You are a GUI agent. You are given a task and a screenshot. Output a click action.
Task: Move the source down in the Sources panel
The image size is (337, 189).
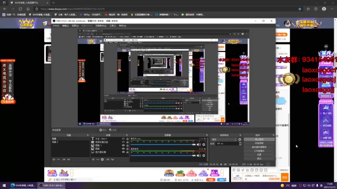(x=112, y=160)
